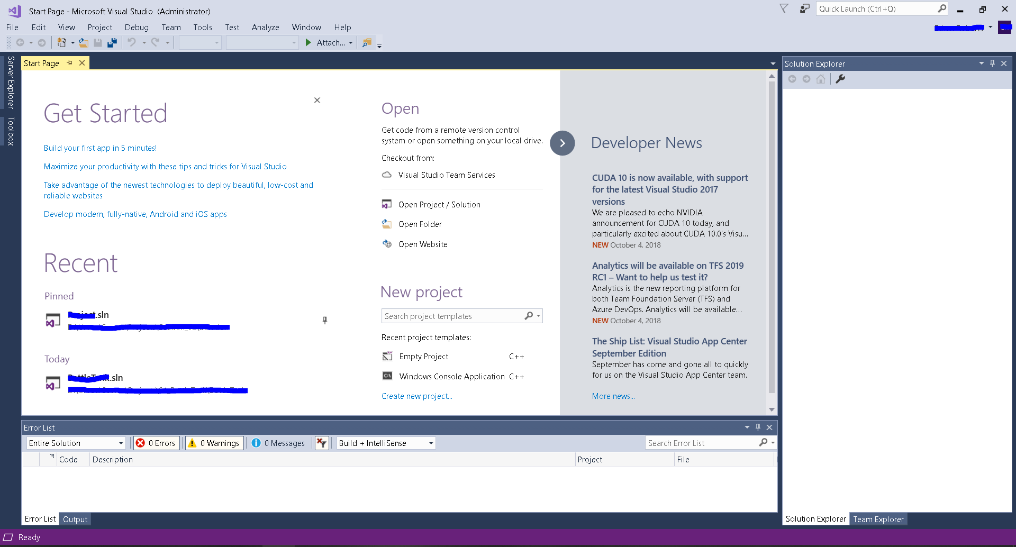1016x547 pixels.
Task: Open the Toolbox side tab
Action: tap(11, 131)
